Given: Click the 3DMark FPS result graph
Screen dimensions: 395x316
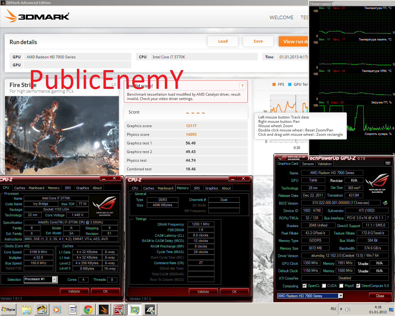Looking at the screenshot, I should (x=289, y=119).
